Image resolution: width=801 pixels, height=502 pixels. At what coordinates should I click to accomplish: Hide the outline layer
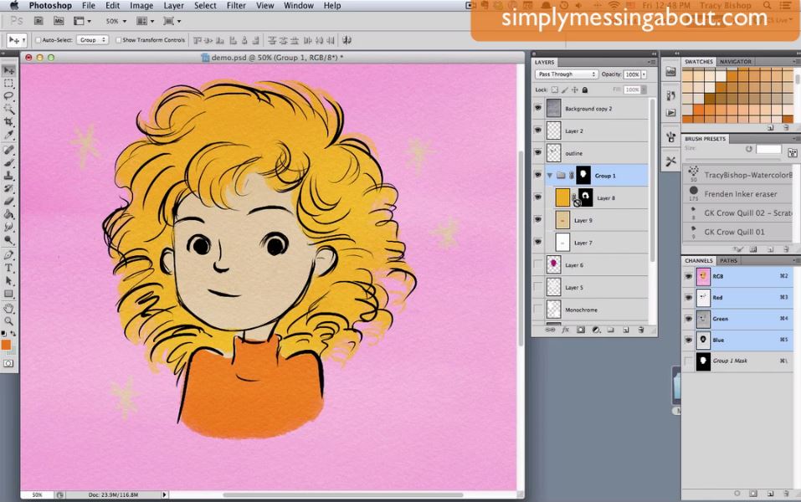[x=538, y=152]
